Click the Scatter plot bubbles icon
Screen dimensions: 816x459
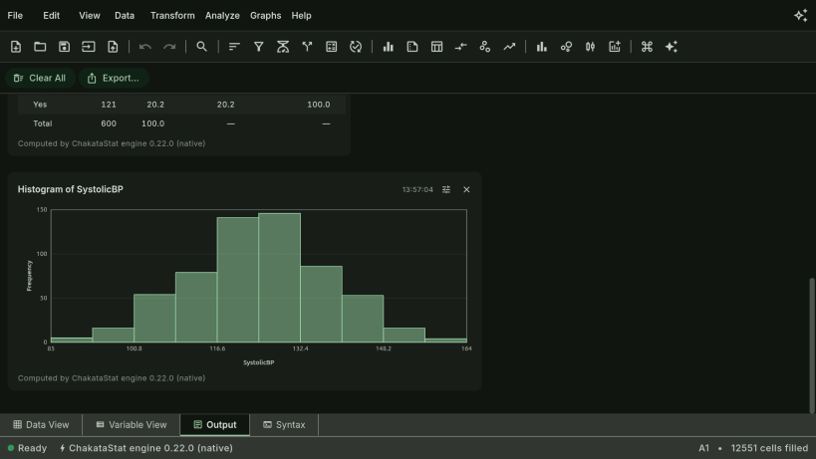[x=566, y=47]
